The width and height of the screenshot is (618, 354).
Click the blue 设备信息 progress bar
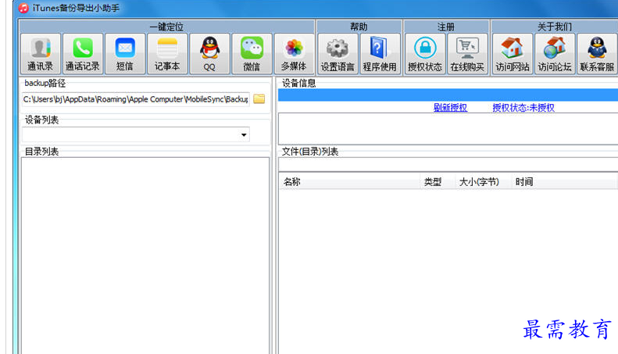[x=448, y=95]
